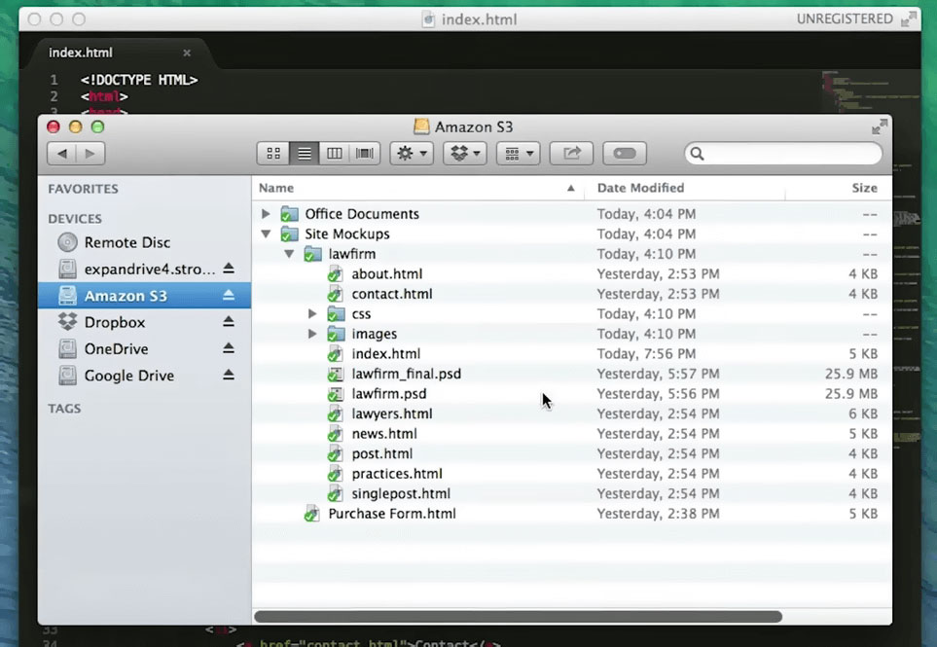Expand the Office Documents folder

coord(266,214)
